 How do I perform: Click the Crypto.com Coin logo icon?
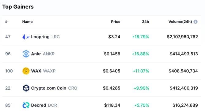click(x=26, y=88)
